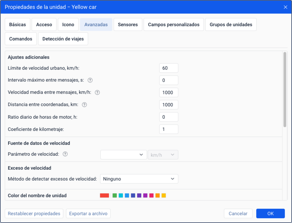This screenshot has height=223, width=292.
Task: Confirm with the OK button
Action: click(271, 213)
